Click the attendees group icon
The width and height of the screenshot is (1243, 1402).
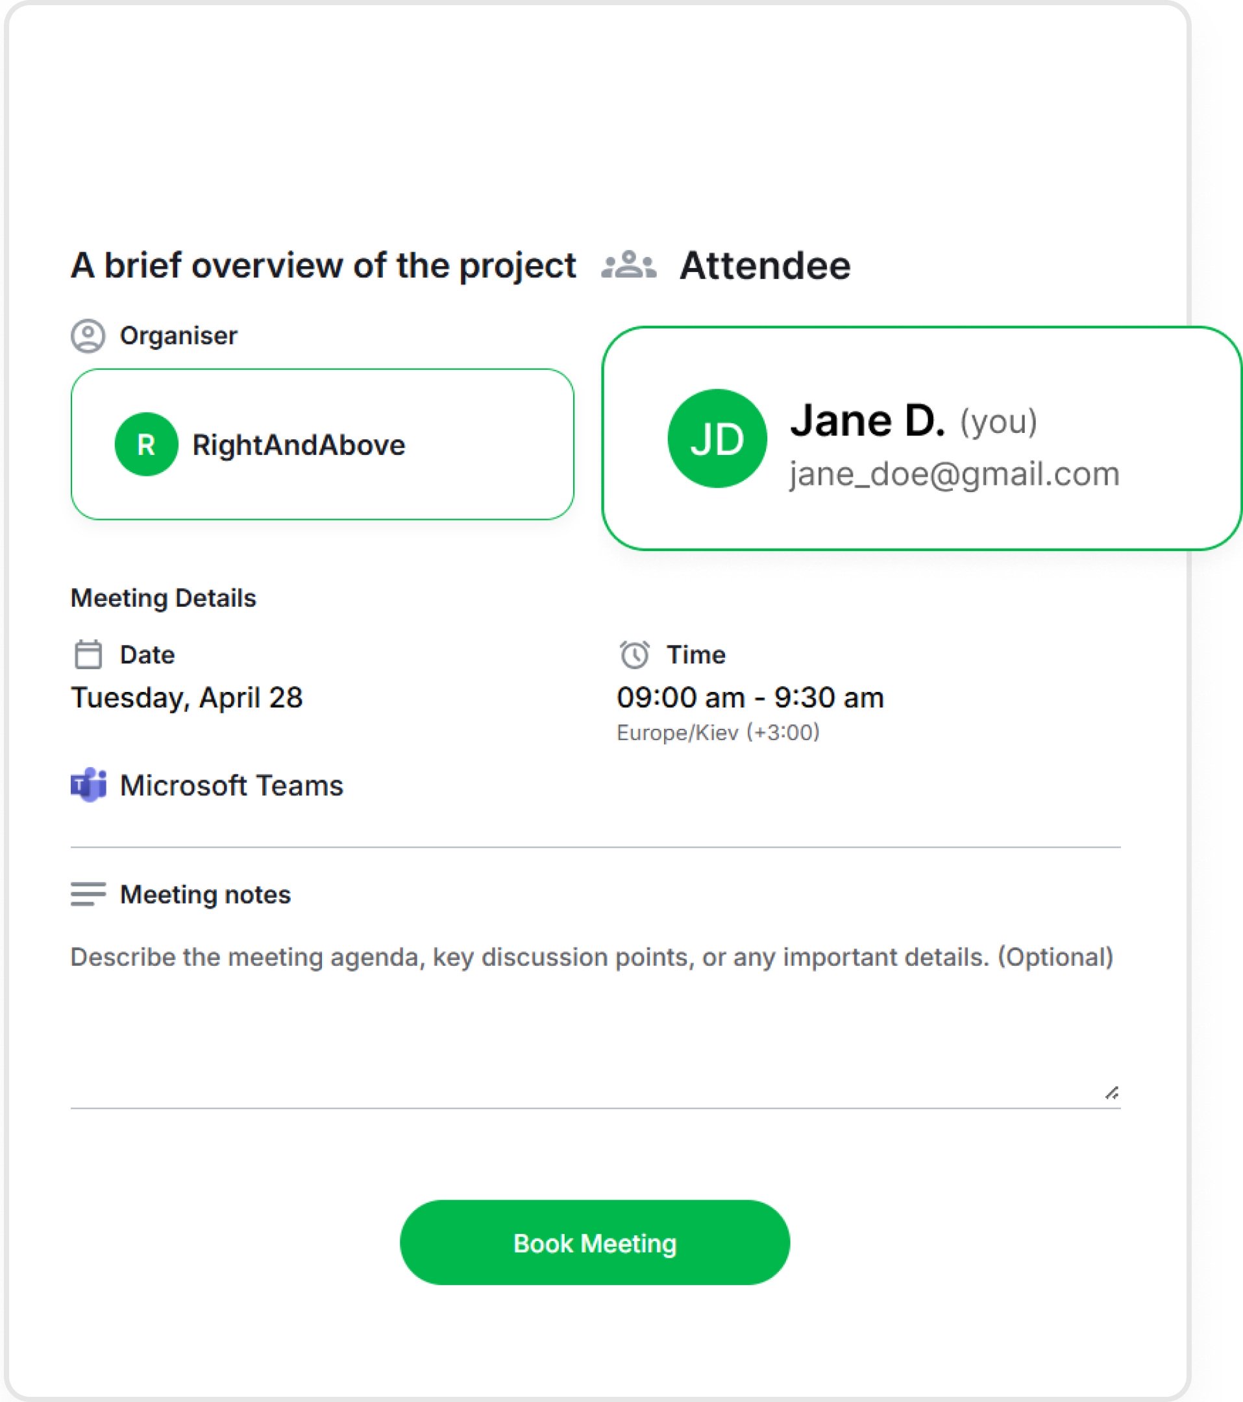point(629,265)
